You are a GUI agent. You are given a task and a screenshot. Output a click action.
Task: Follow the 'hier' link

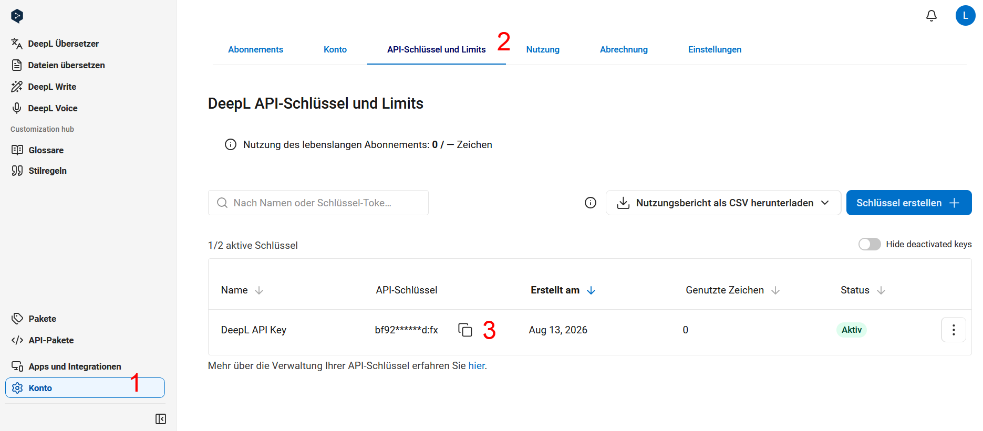477,365
